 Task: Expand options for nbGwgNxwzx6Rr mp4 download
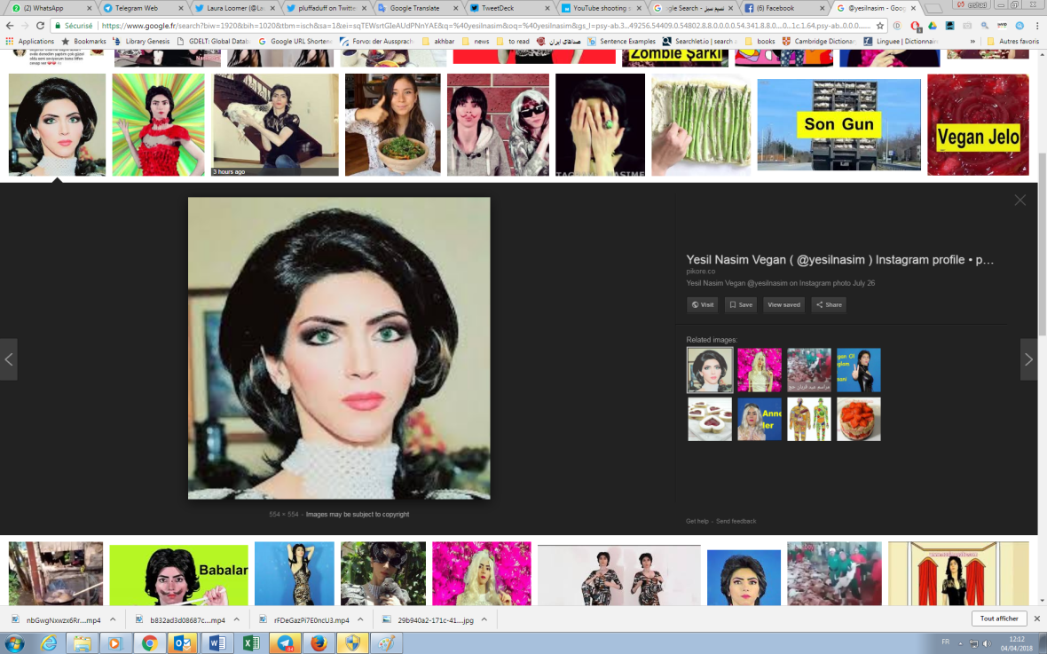pos(113,619)
